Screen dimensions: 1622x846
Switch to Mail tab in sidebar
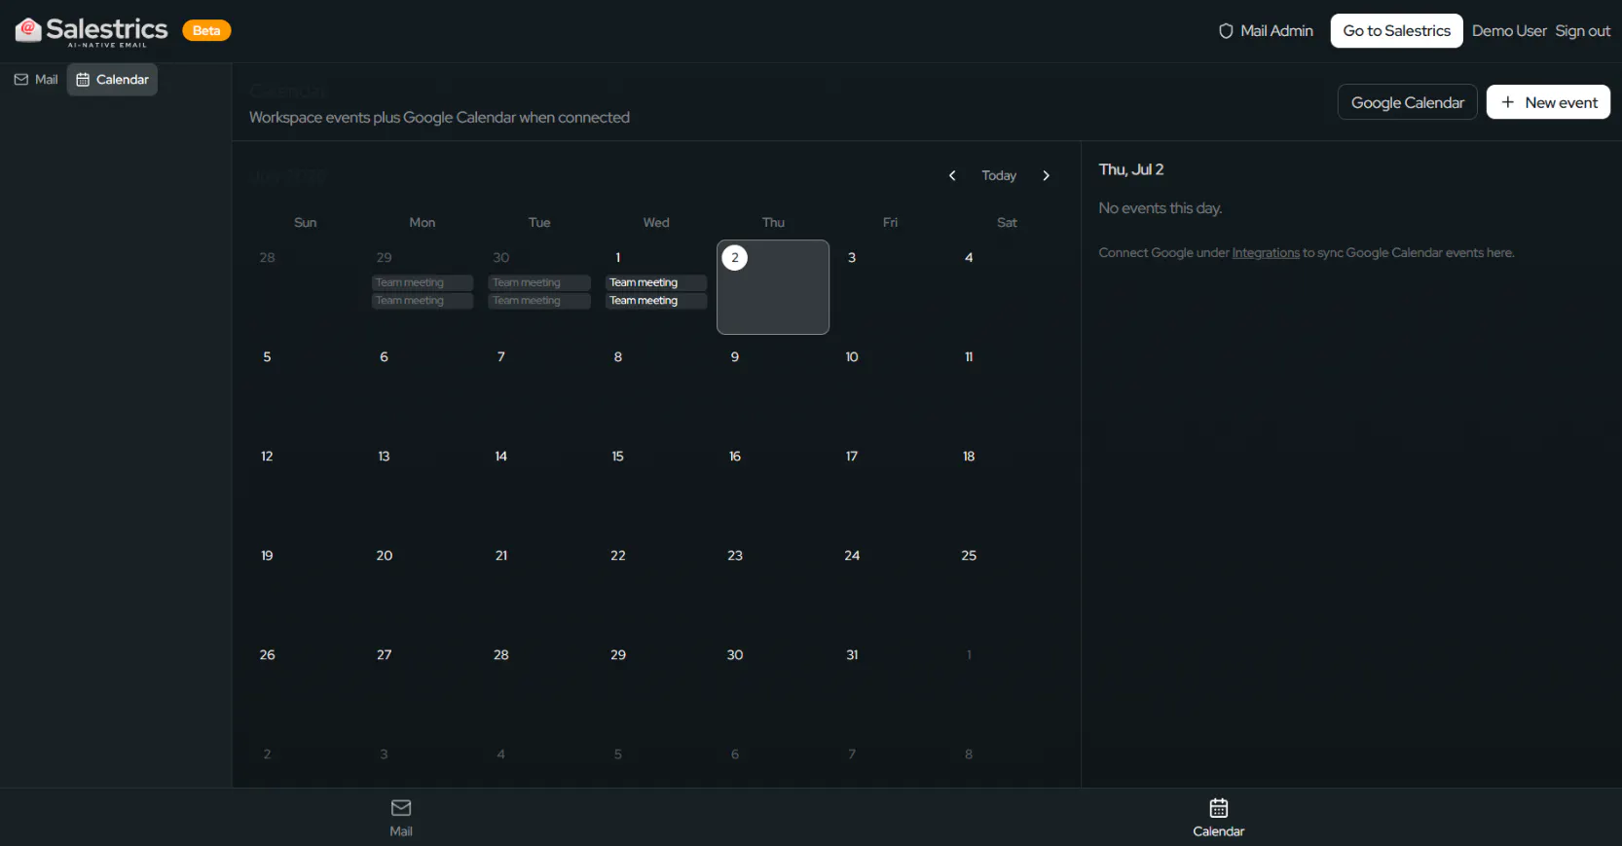coord(36,80)
